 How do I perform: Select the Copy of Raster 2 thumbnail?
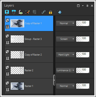click(17, 55)
